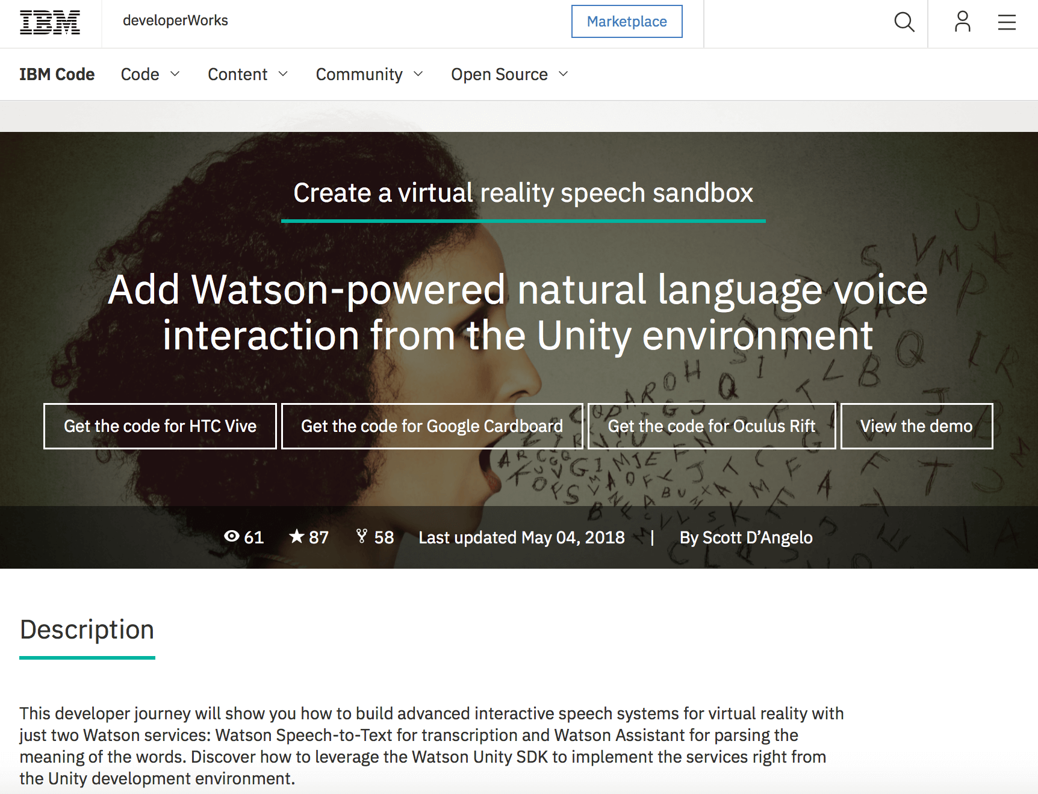Click the star count 87
The width and height of the screenshot is (1038, 794).
pos(319,537)
